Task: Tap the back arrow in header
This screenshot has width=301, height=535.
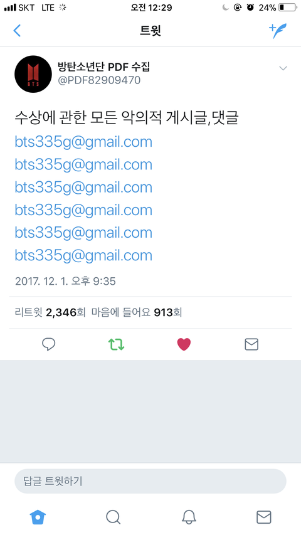Action: coord(17,31)
